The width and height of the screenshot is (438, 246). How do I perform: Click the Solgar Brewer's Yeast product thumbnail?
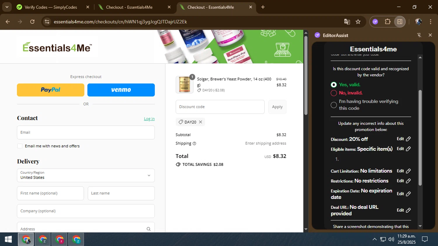[x=185, y=85]
